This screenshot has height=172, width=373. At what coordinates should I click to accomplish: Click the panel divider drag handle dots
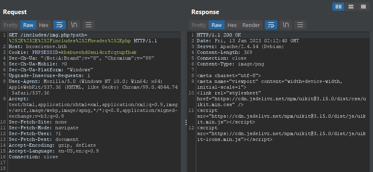pos(186,122)
